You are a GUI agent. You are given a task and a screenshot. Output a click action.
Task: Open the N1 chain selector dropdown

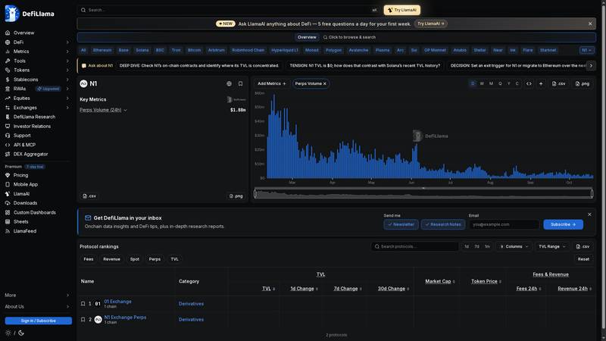586,50
